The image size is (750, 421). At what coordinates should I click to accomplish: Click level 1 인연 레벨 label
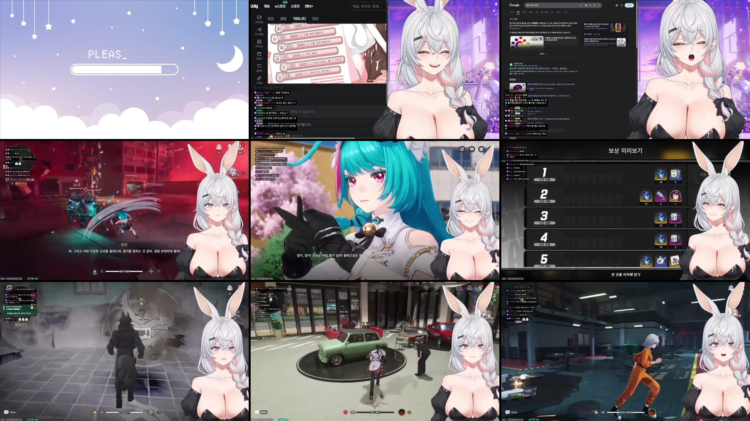pos(544,180)
